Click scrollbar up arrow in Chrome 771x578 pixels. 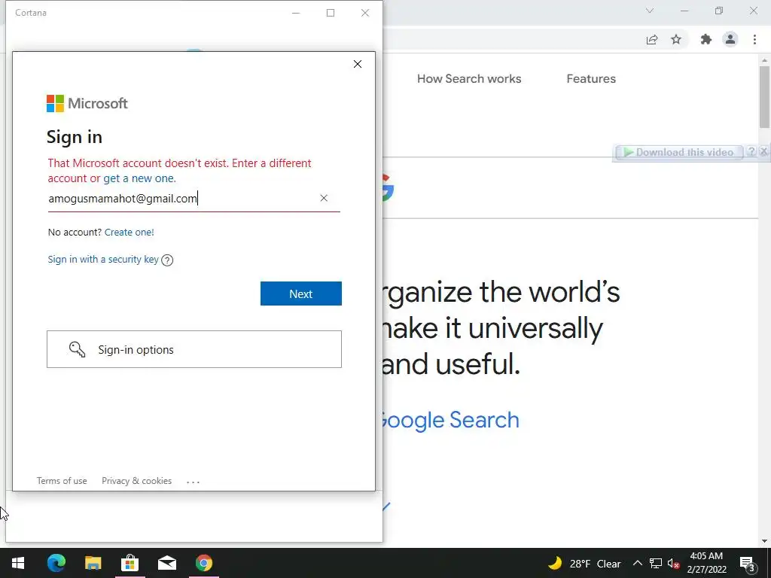(x=764, y=60)
